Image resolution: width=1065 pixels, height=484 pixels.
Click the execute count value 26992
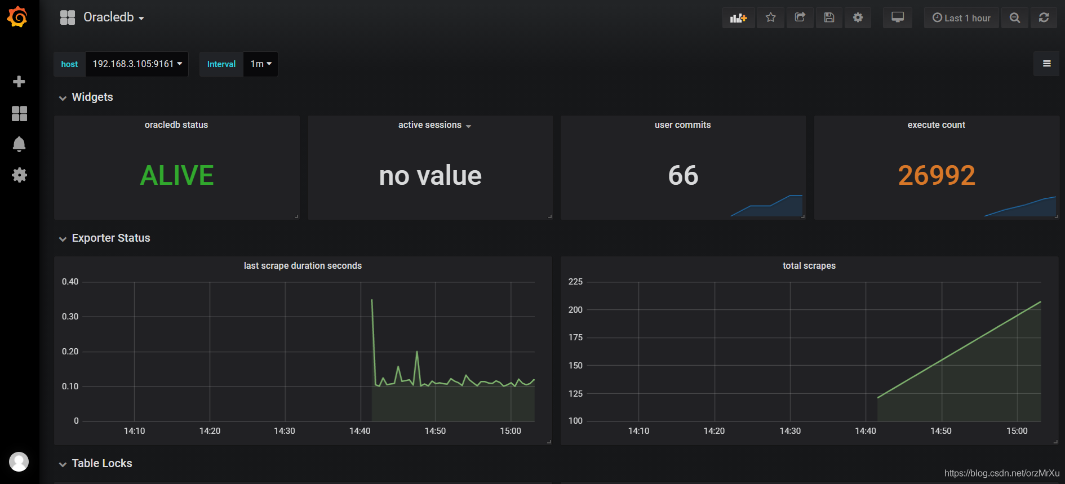937,175
